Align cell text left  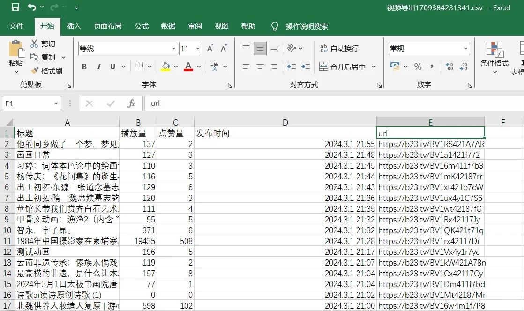tap(246, 67)
